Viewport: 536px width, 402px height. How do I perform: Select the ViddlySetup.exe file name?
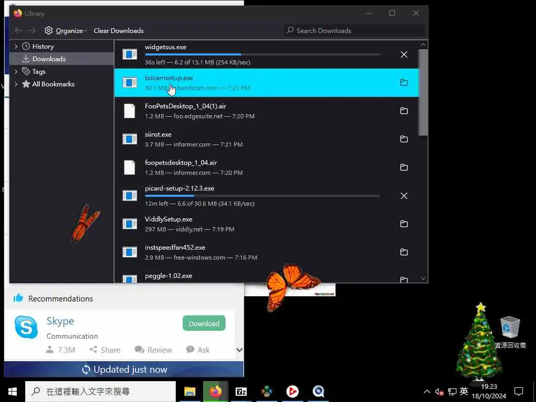169,219
